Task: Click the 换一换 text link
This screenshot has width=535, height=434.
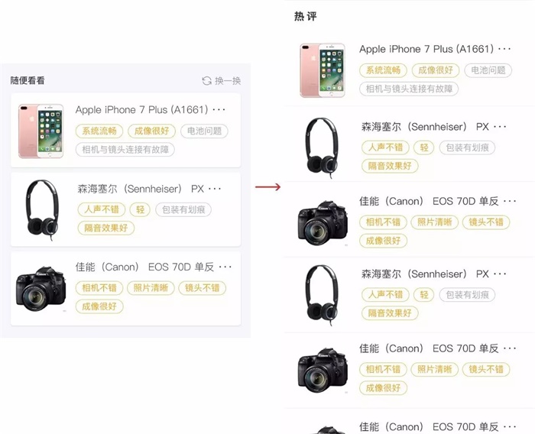Action: point(228,81)
